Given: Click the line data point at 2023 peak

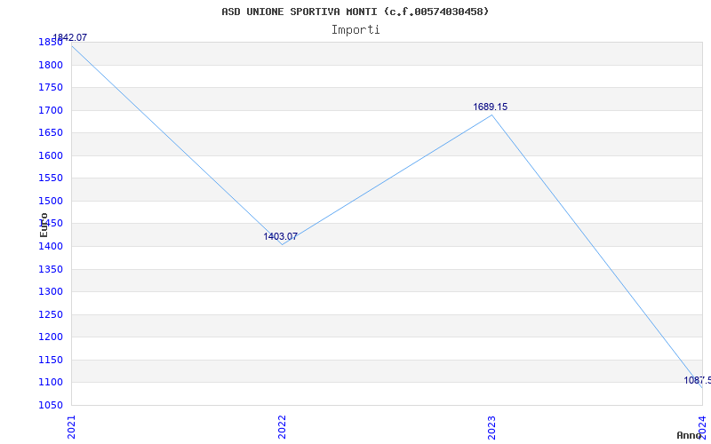Looking at the screenshot, I should [492, 115].
